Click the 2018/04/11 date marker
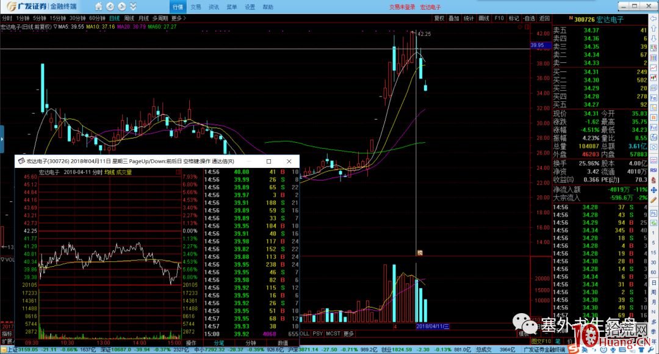Viewport: 659px width, 354px height. click(433, 327)
